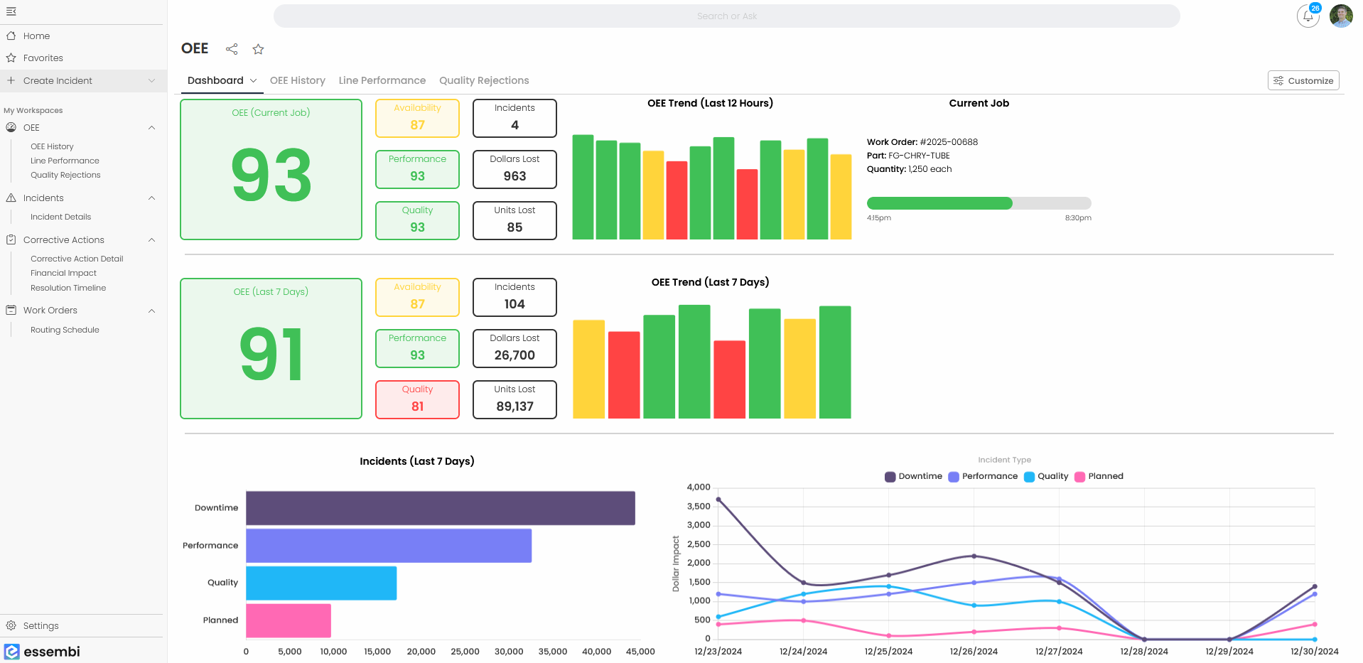Toggle Quality series in chart legend
Image resolution: width=1363 pixels, height=663 pixels.
(1046, 476)
